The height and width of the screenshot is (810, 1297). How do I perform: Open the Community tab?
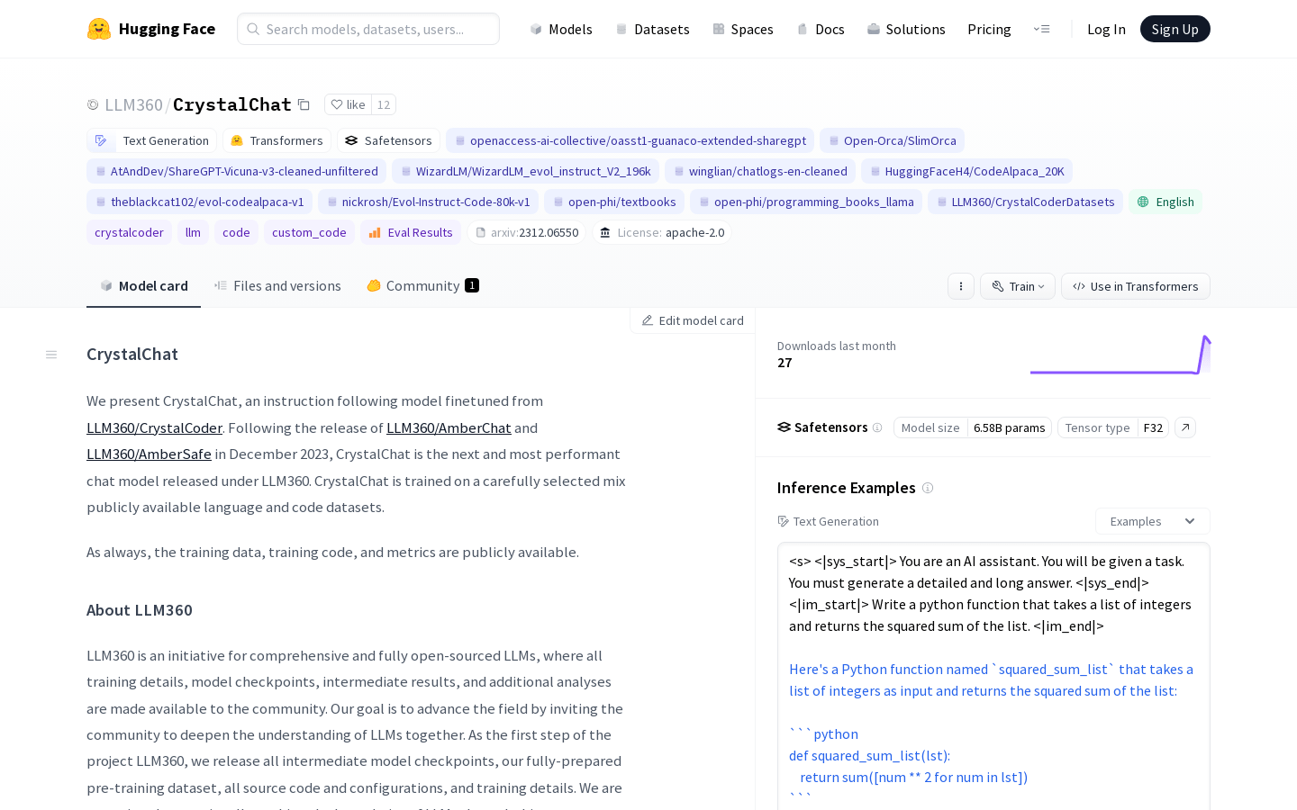pos(422,286)
